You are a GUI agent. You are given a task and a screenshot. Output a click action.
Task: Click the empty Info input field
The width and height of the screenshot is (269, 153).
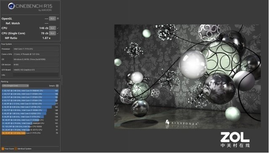pos(36,75)
